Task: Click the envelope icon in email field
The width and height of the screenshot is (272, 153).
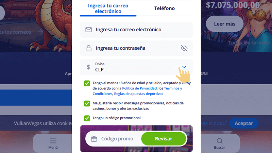Action: pos(88,30)
